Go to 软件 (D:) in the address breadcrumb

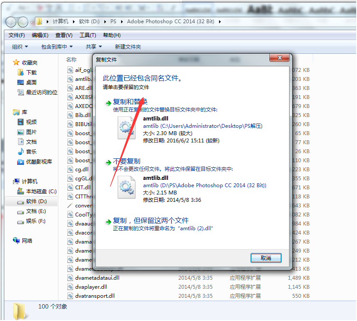[89, 22]
